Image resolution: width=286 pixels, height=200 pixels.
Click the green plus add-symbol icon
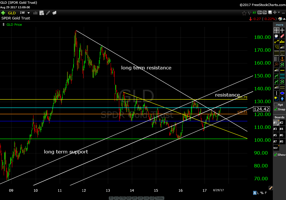tap(3, 13)
